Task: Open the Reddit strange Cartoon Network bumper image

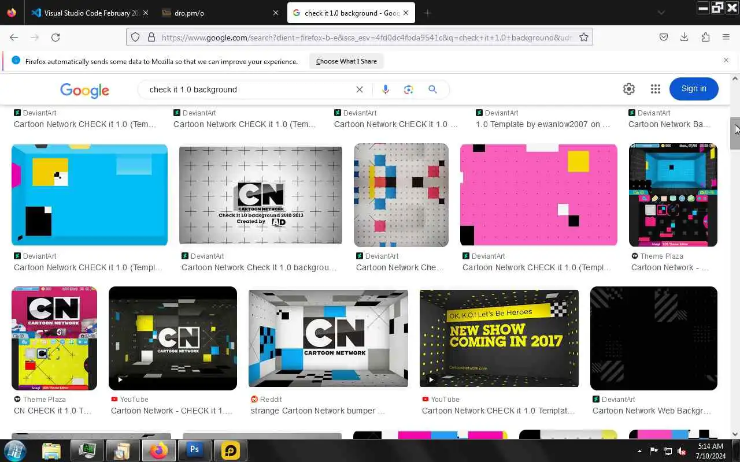Action: point(328,338)
